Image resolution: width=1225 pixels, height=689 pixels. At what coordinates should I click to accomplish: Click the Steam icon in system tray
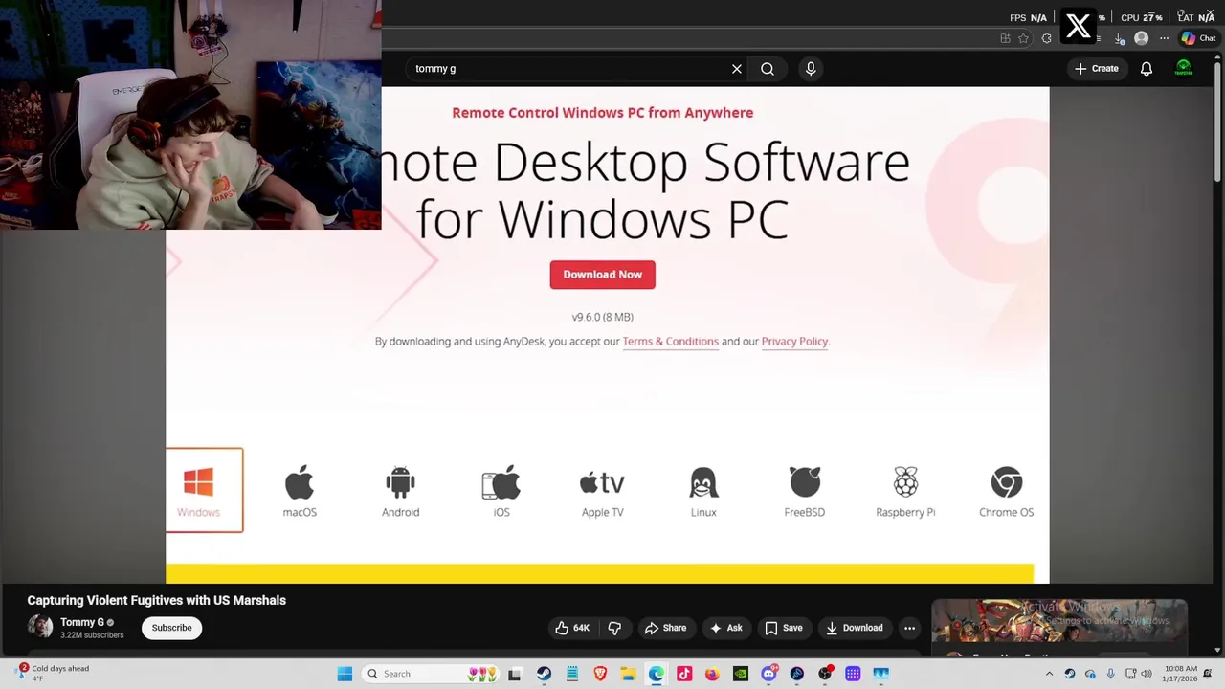coord(1070,674)
